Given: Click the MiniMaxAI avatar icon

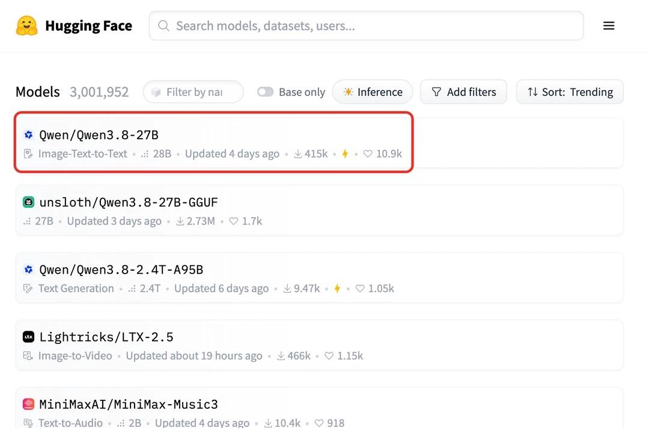Looking at the screenshot, I should coord(28,404).
